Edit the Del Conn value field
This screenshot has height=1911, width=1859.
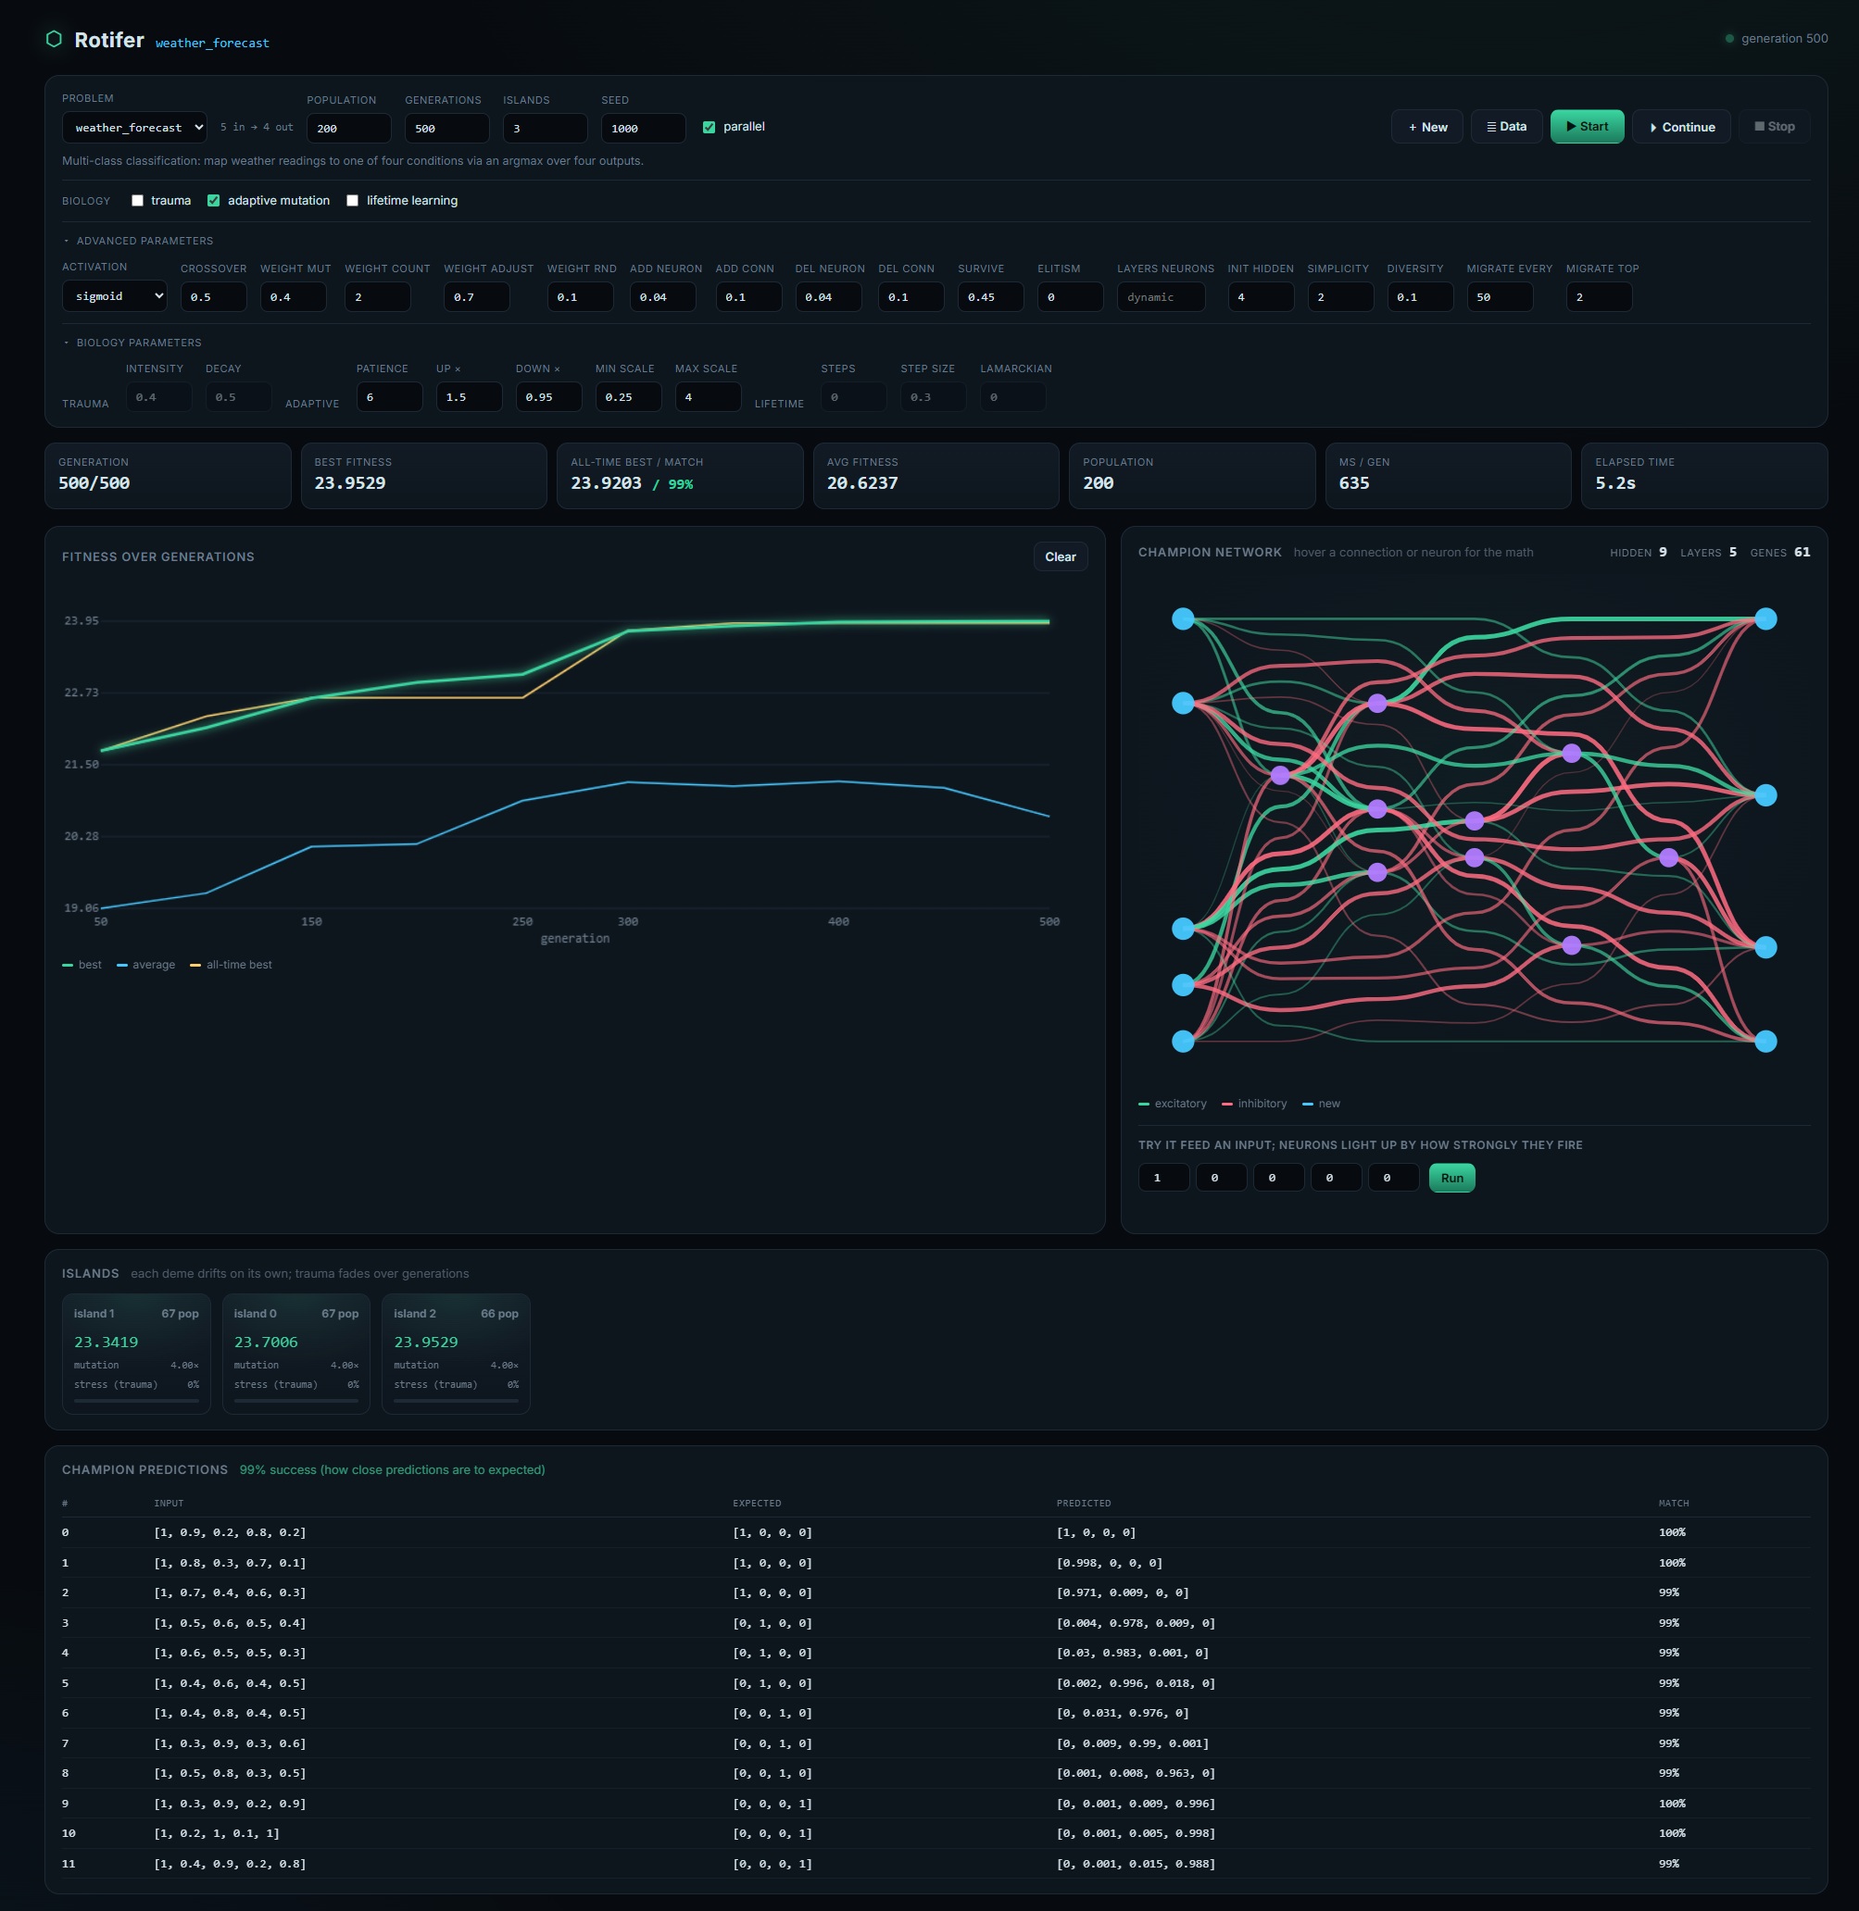tap(911, 296)
